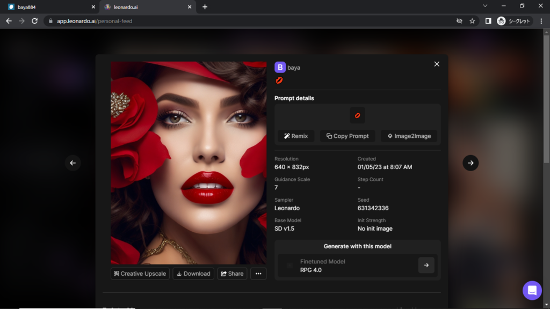Download the generated image
This screenshot has width=550, height=309.
(x=193, y=274)
